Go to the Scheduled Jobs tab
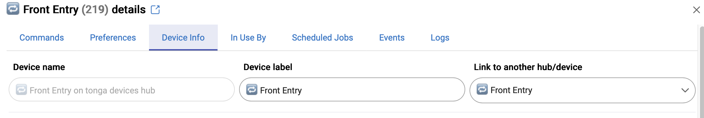Screen dimensions: 704x118 [x=322, y=37]
